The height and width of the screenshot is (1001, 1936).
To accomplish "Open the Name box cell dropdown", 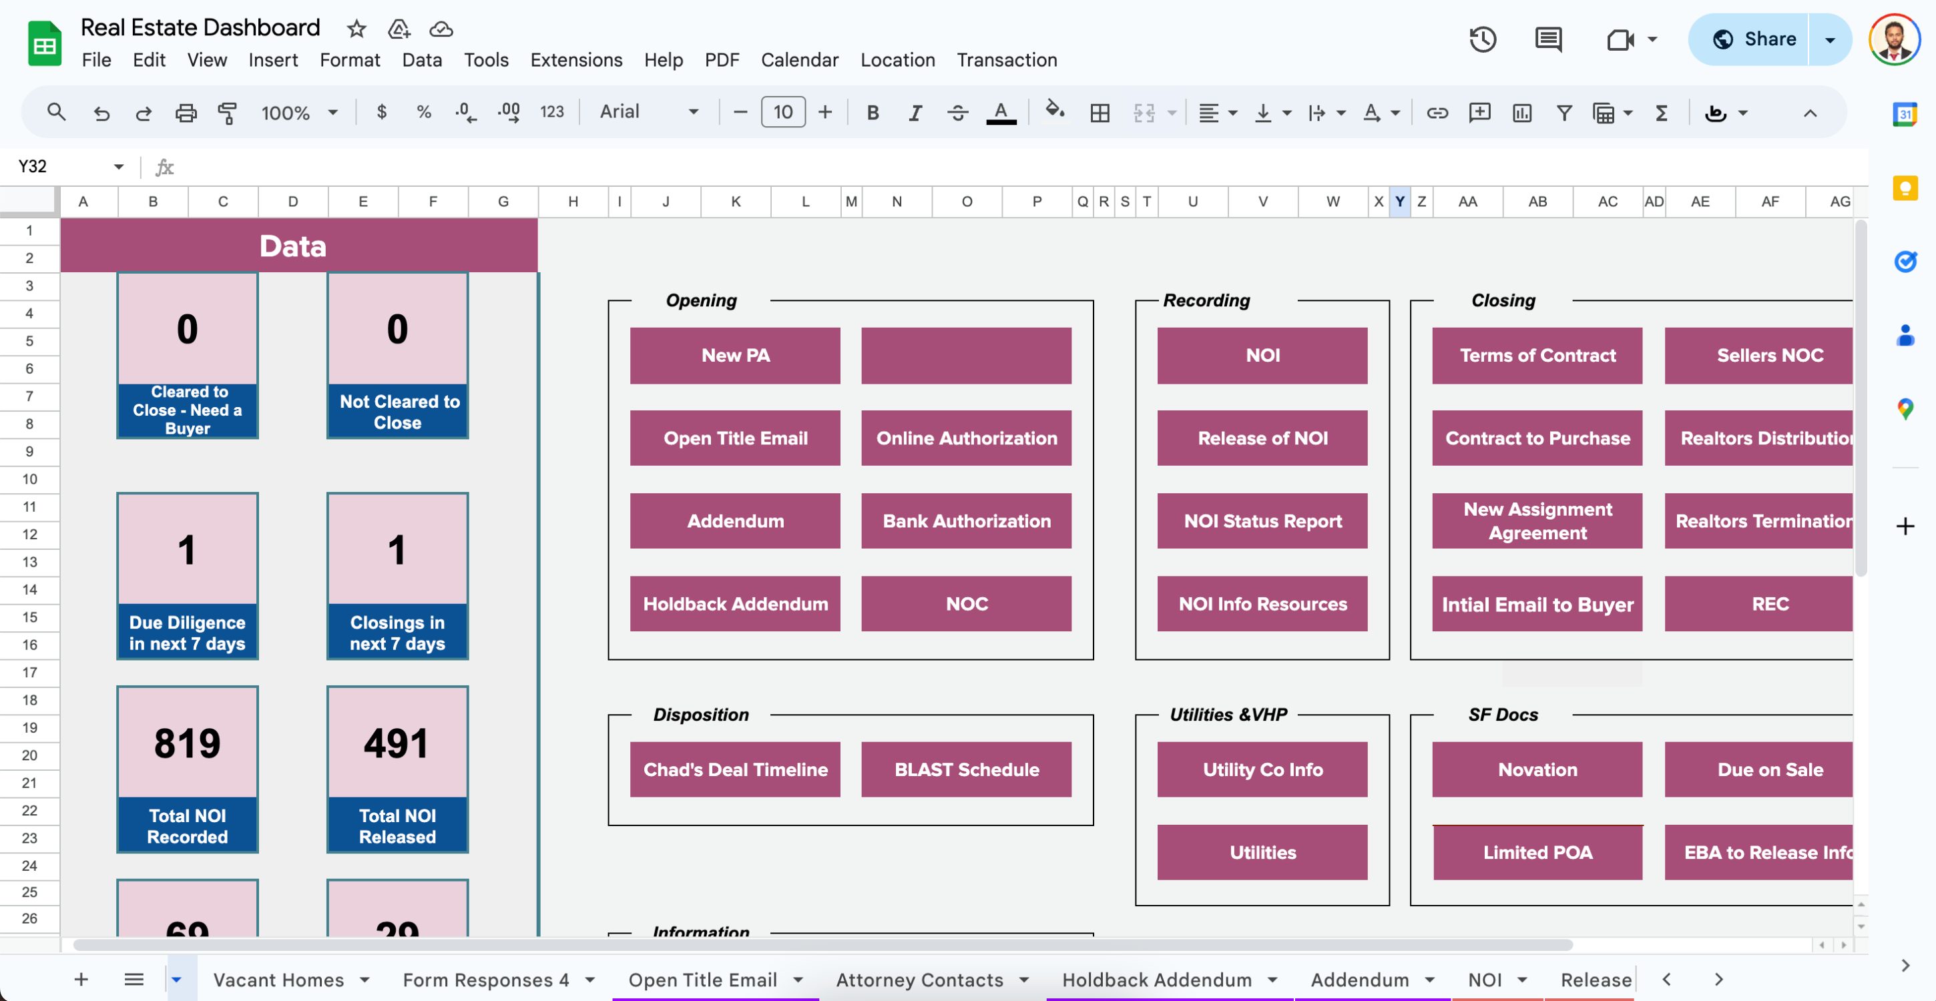I will click(x=119, y=166).
